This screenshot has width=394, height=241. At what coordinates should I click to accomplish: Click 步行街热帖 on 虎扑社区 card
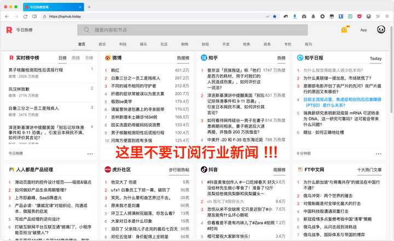point(179,170)
